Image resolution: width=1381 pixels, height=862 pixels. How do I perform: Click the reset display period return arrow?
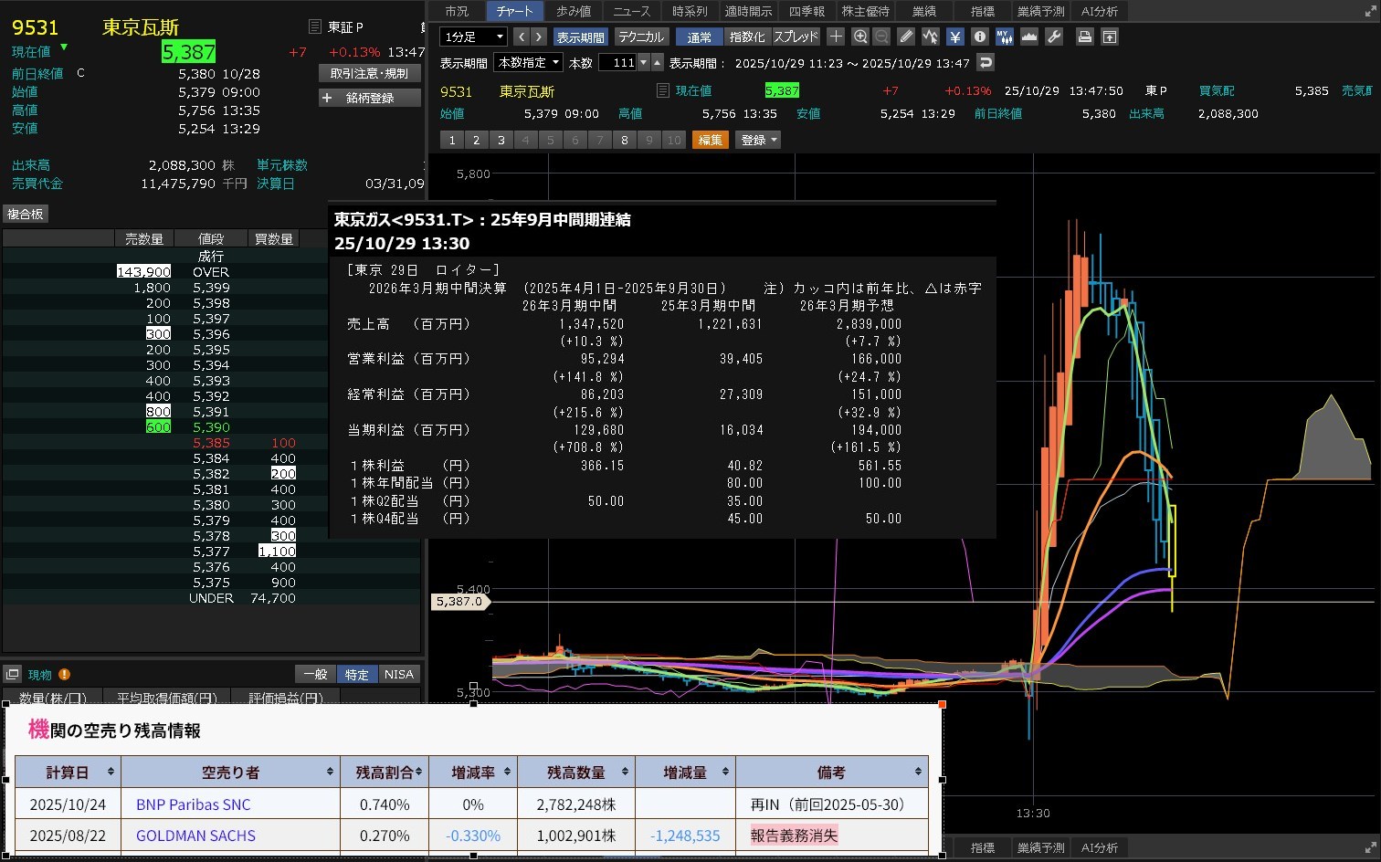(x=985, y=63)
